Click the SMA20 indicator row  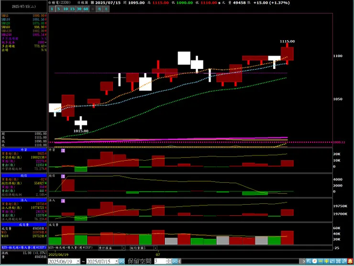pos(24,23)
